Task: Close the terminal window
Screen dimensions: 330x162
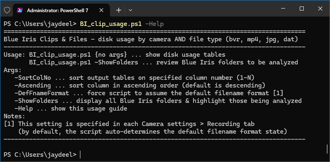Action: tap(320, 9)
